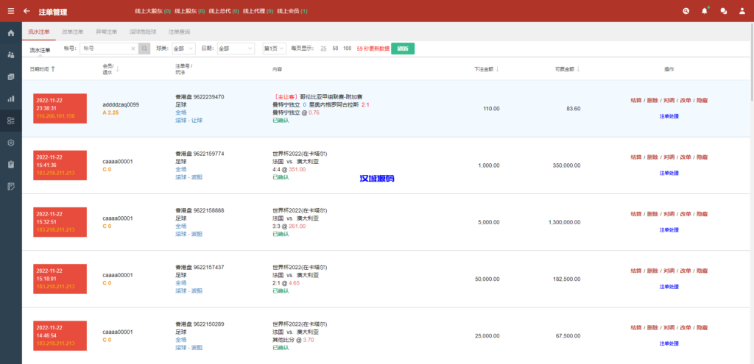Sort by 下注金额 arrow
This screenshot has width=754, height=364.
coord(497,69)
